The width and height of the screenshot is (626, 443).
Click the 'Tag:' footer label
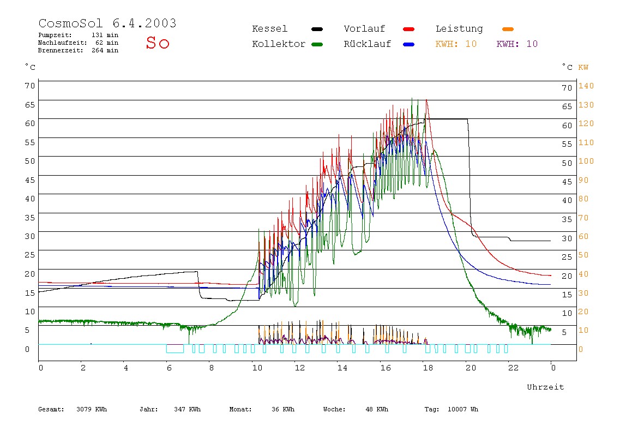pos(431,409)
